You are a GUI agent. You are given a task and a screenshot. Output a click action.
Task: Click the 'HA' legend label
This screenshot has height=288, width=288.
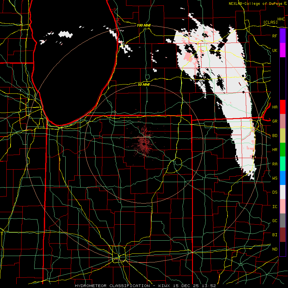click(x=275, y=107)
